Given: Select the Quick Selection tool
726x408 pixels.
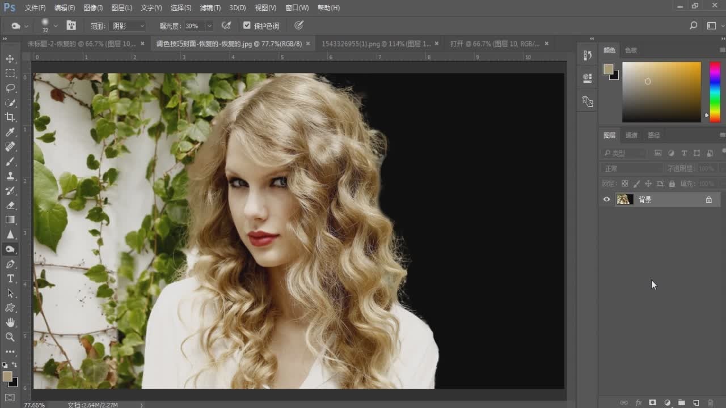Looking at the screenshot, I should tap(10, 103).
